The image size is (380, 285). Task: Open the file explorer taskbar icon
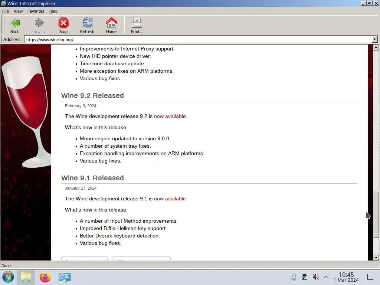pos(26,277)
